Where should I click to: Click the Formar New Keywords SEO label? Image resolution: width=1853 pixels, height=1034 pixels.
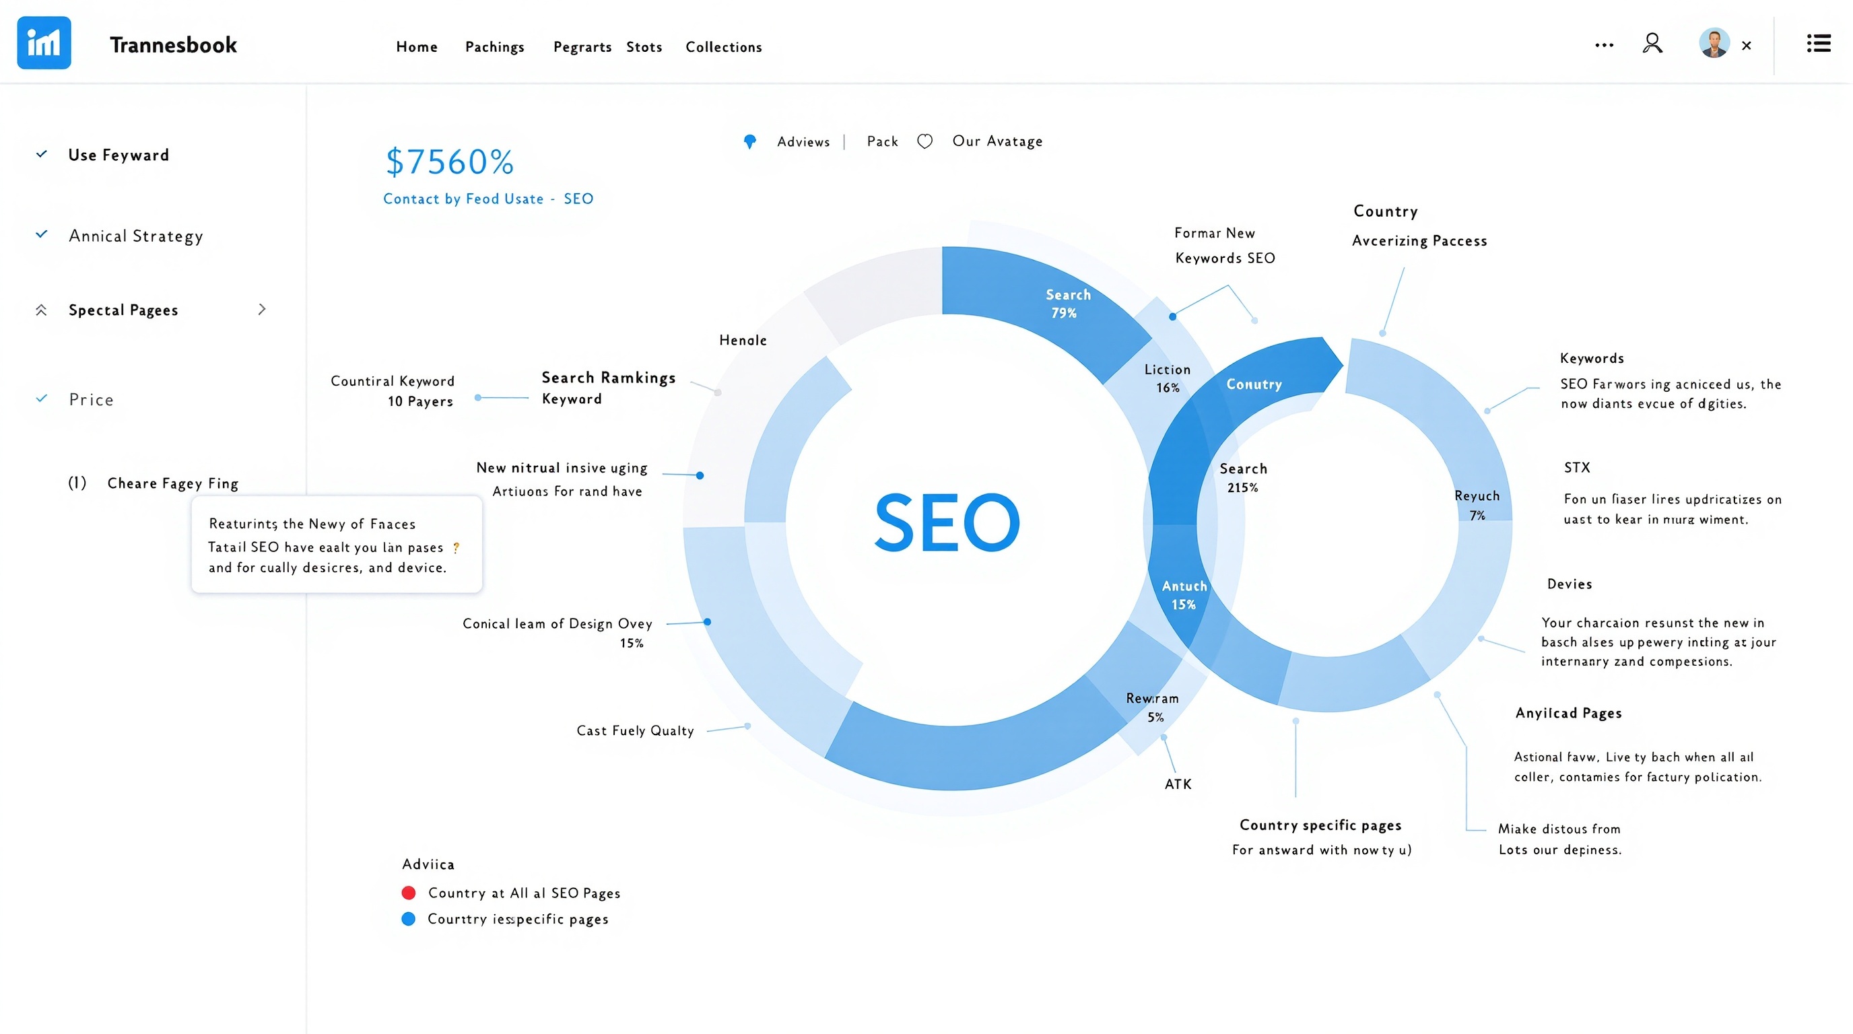(1224, 245)
